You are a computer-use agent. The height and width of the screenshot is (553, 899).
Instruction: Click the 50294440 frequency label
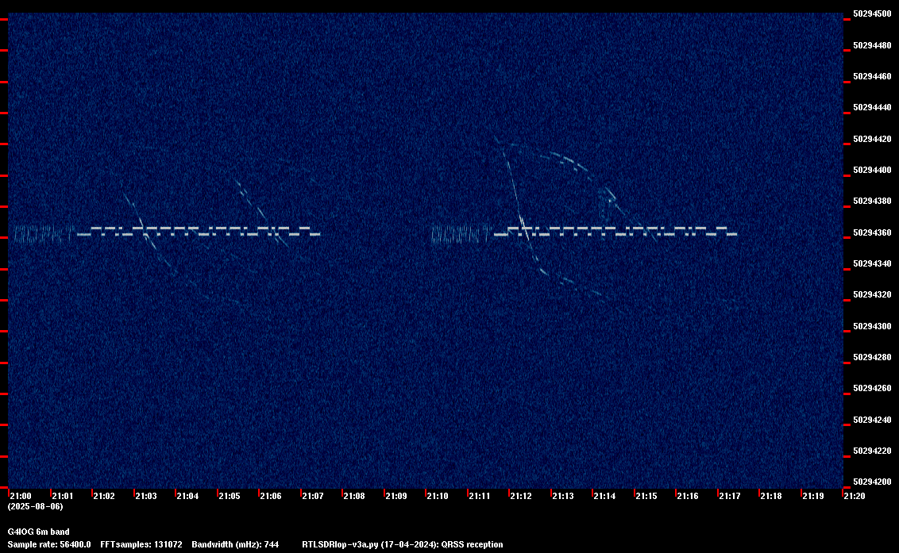pyautogui.click(x=872, y=107)
